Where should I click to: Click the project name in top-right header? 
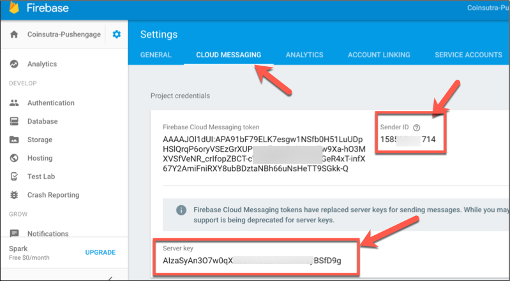(x=488, y=8)
